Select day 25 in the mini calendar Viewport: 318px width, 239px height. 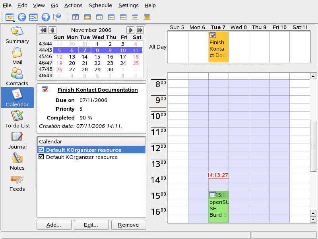point(136,63)
